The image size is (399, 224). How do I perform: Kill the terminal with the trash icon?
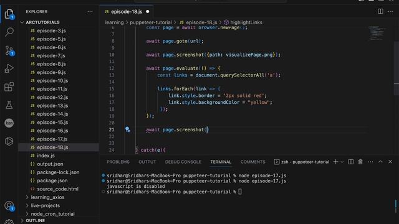(x=360, y=162)
